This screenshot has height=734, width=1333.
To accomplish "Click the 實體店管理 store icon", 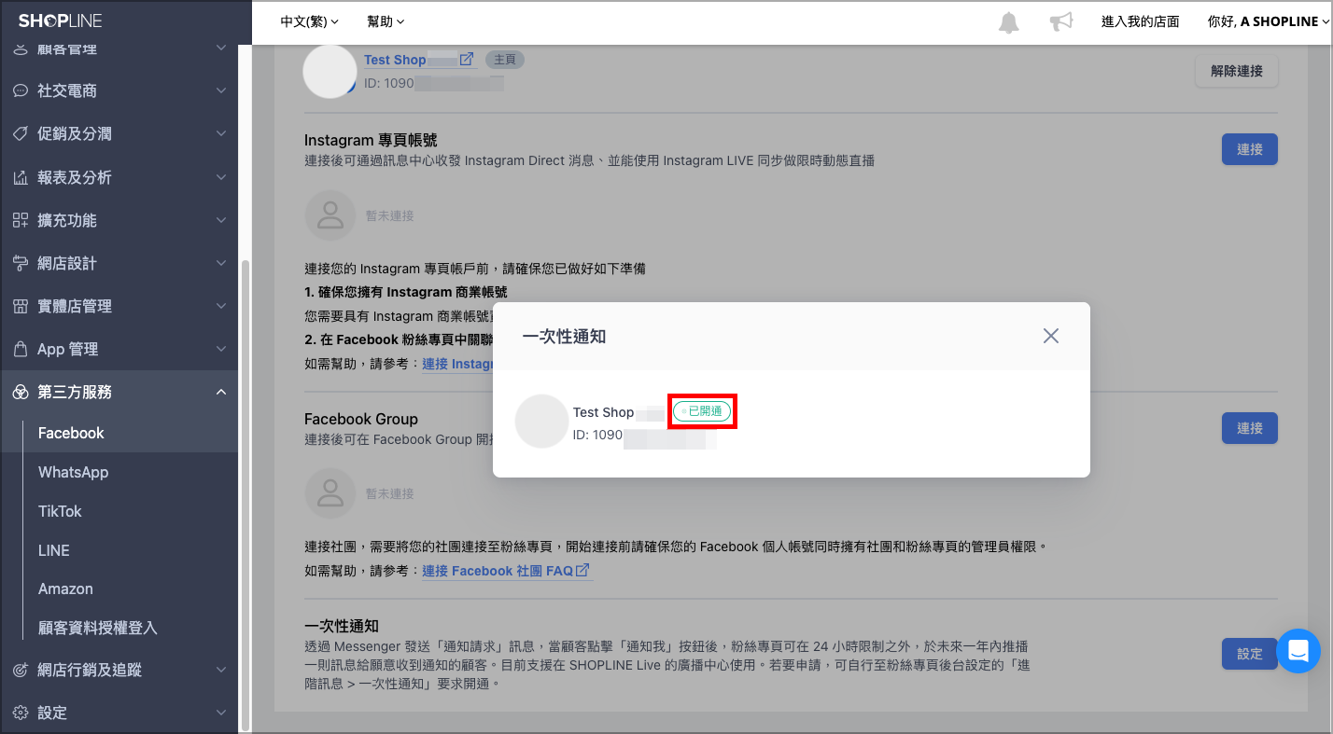I will click(x=21, y=306).
